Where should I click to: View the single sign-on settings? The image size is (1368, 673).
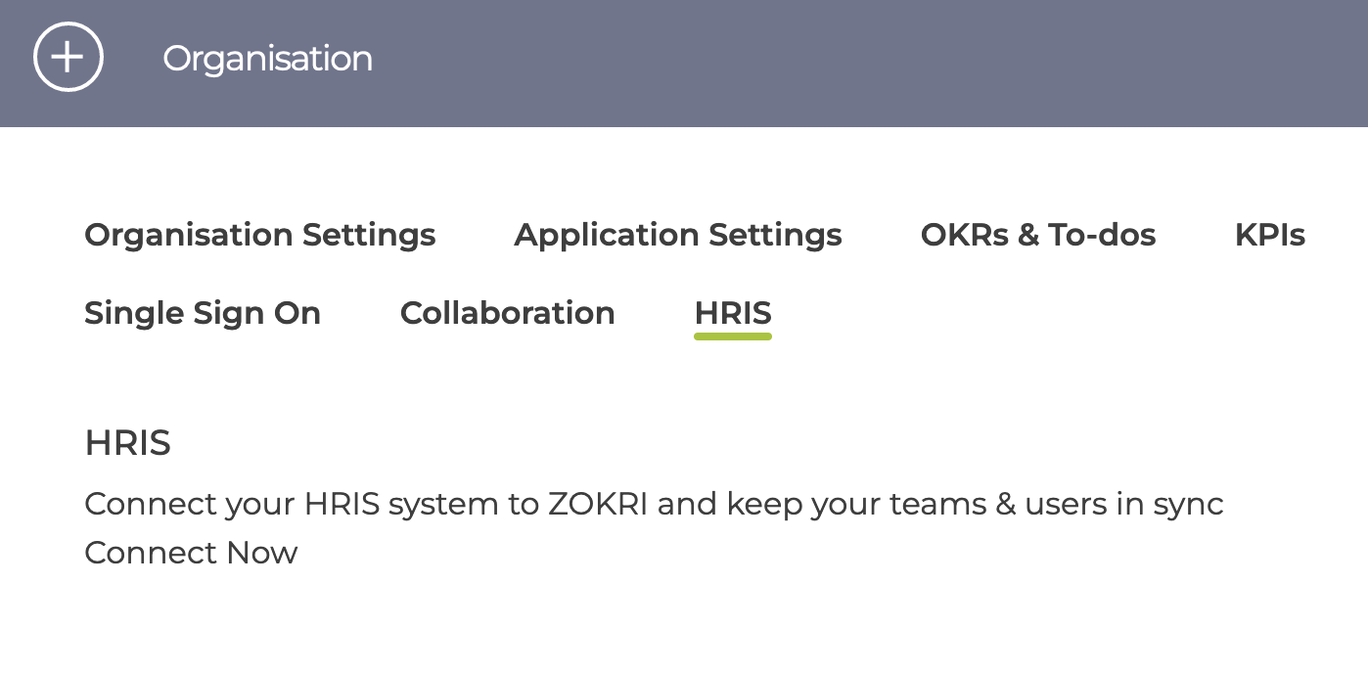203,313
